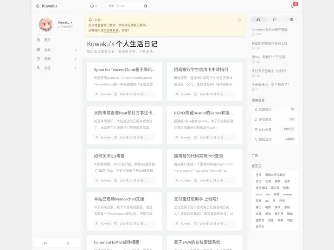Follow the 点此联系我 link in the announcement
The width and height of the screenshot is (334, 250).
(111, 30)
